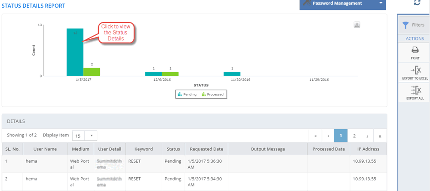The height and width of the screenshot is (191, 430).
Task: Go to next page of details
Action: click(x=367, y=136)
